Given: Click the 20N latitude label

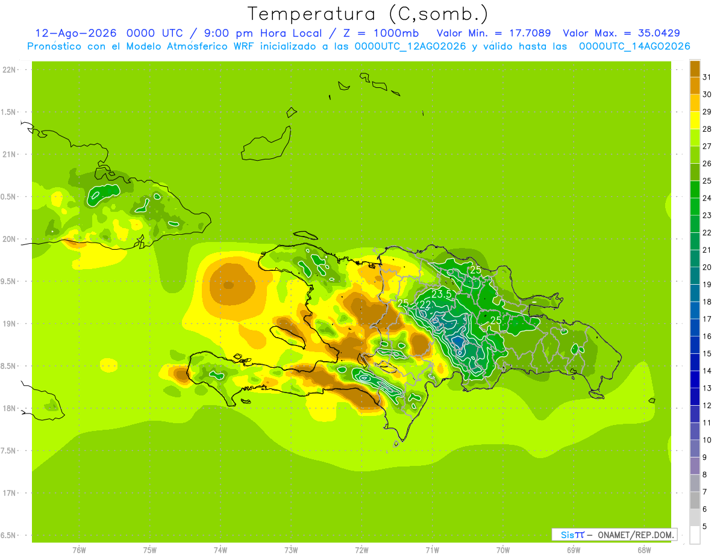Looking at the screenshot, I should pyautogui.click(x=10, y=239).
